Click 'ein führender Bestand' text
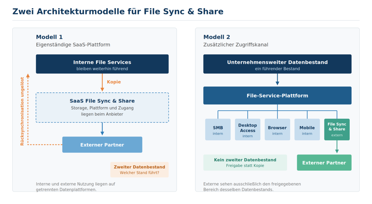372x204 pixels. (277, 69)
